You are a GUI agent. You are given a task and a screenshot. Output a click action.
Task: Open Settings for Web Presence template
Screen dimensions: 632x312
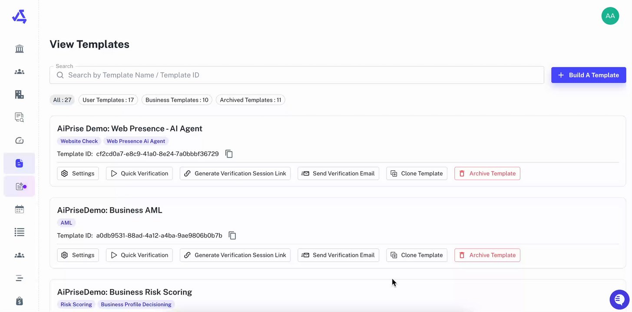(78, 173)
